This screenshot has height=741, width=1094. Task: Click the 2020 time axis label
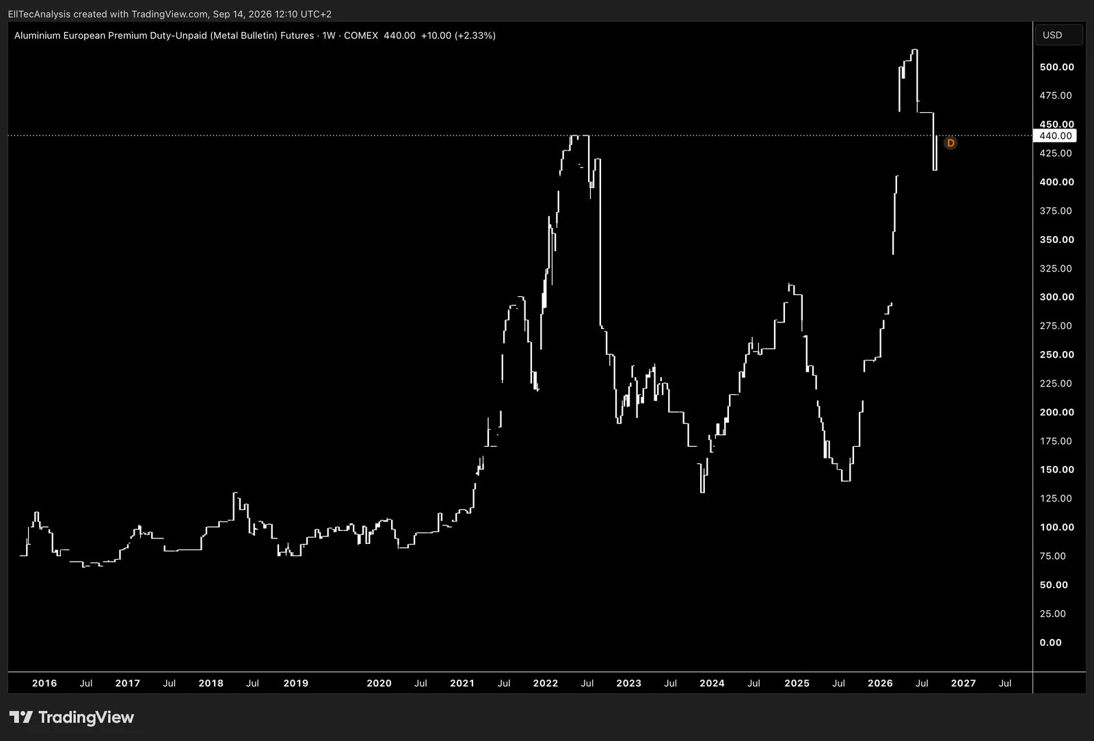coord(379,683)
